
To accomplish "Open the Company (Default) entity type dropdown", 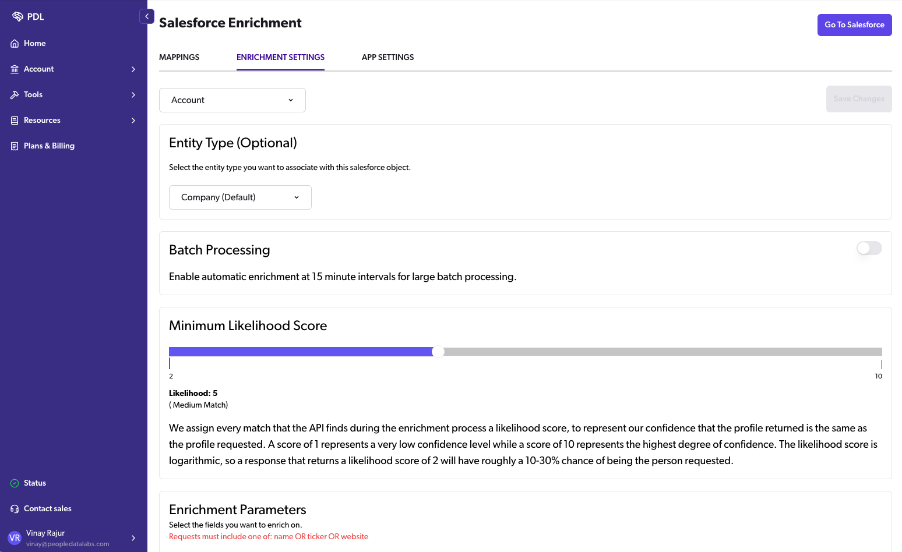I will click(240, 197).
